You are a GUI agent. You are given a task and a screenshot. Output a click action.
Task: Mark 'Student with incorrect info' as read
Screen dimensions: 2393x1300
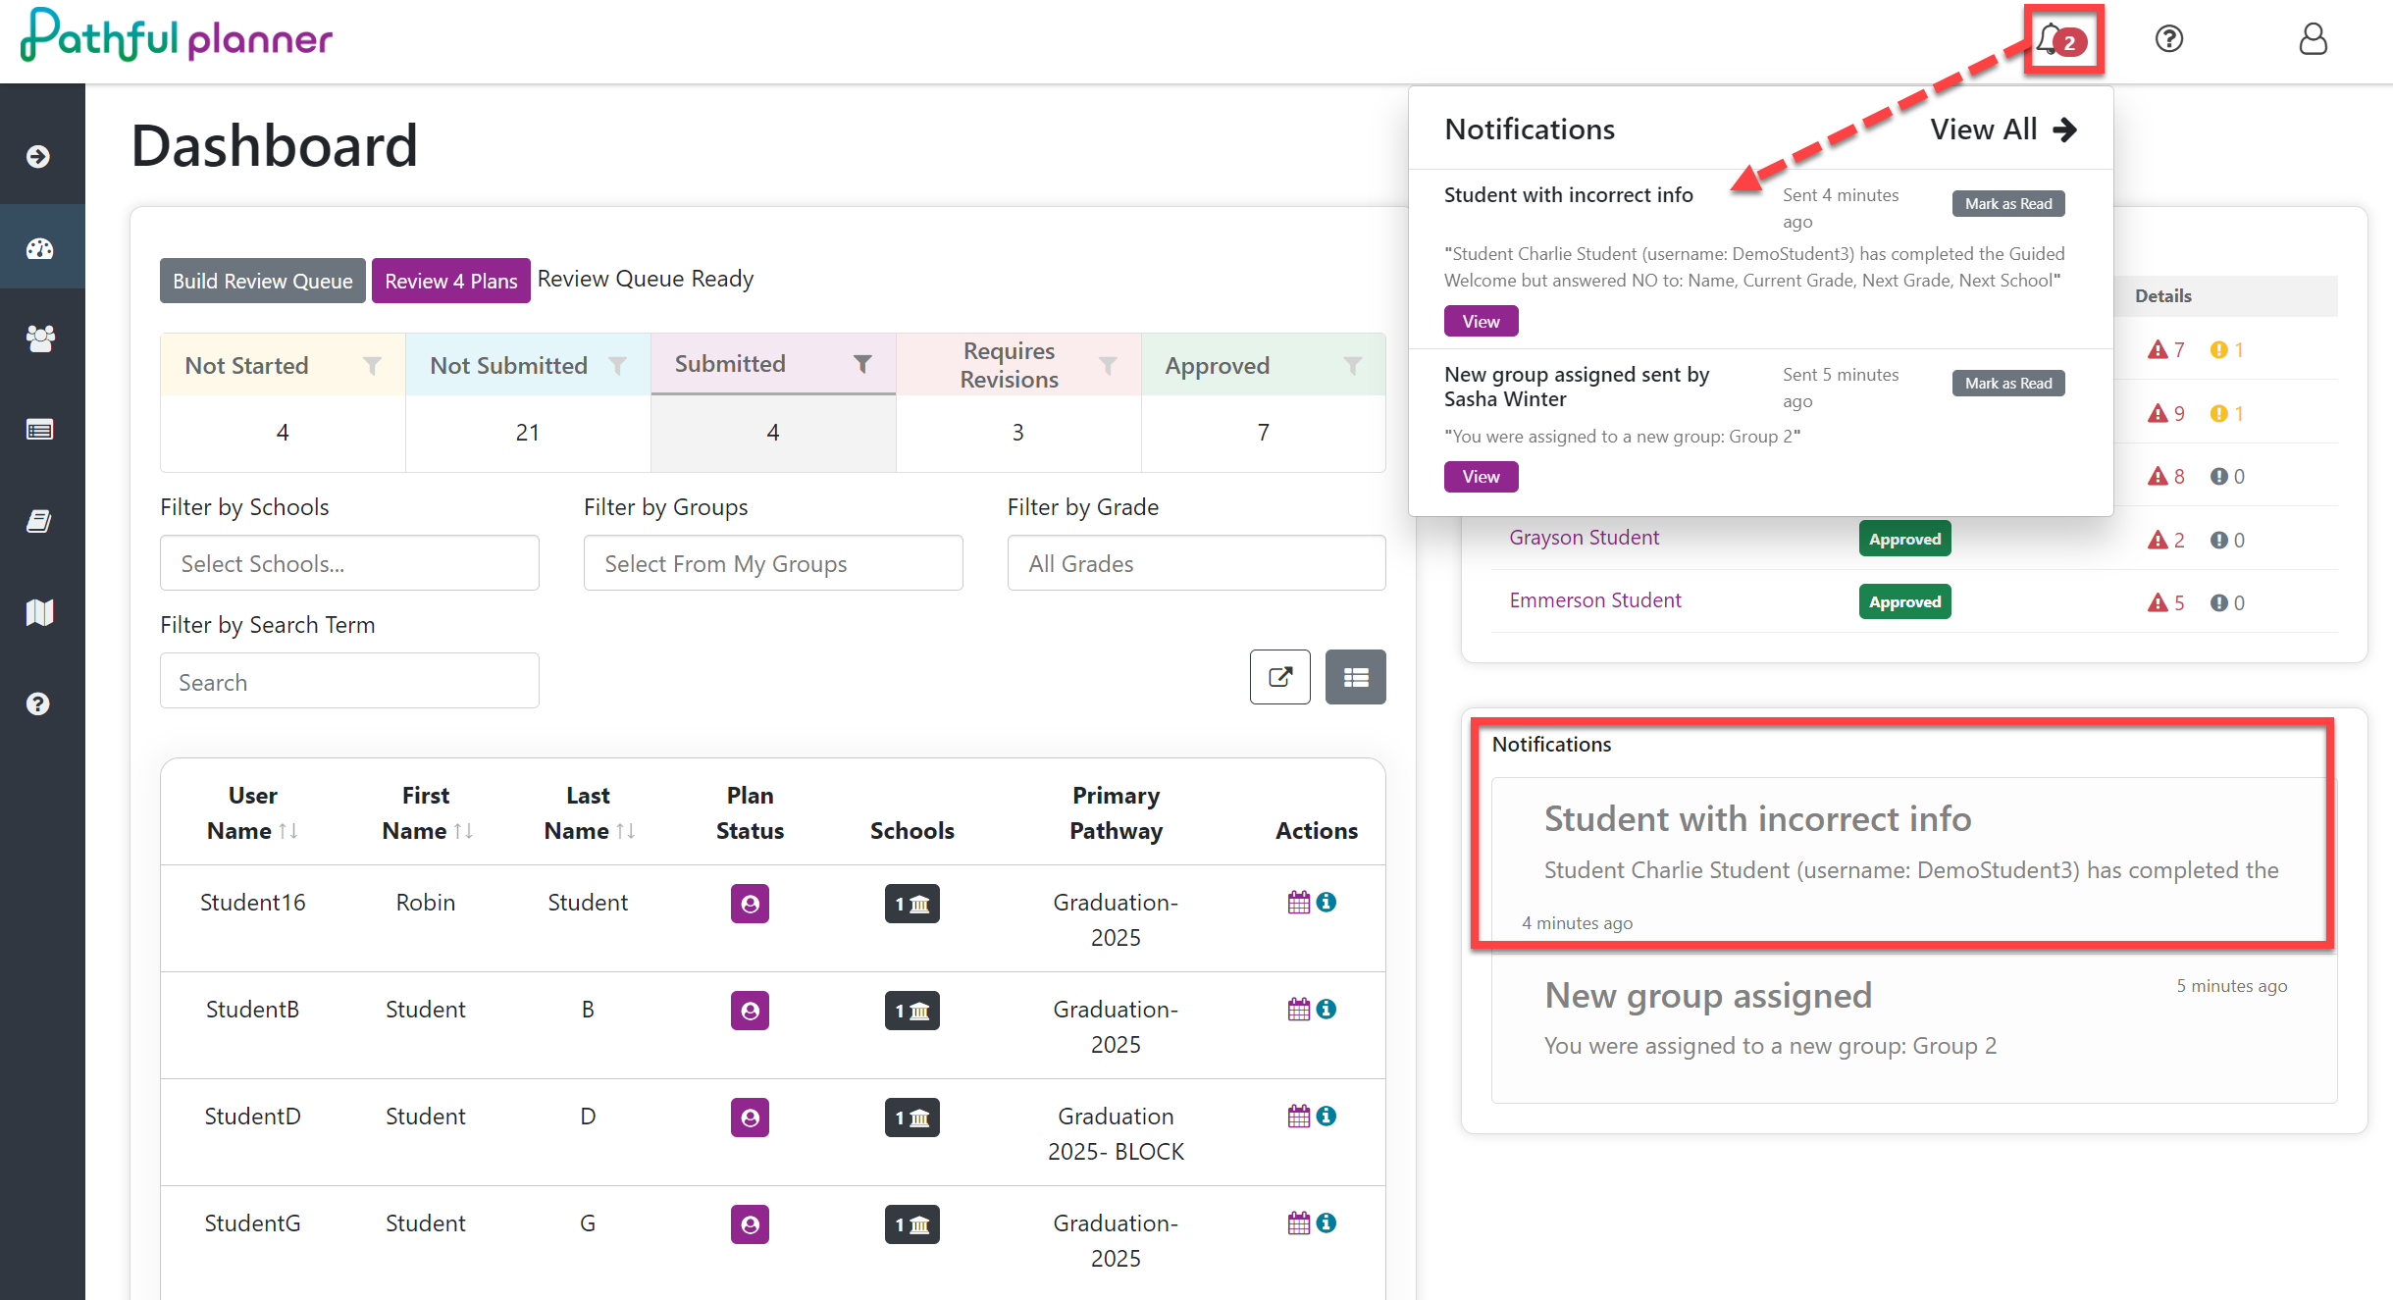coord(2008,204)
